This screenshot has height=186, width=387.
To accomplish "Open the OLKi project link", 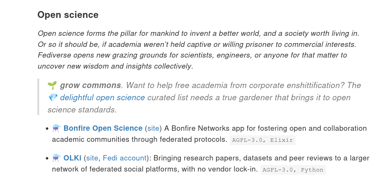I will [72, 158].
